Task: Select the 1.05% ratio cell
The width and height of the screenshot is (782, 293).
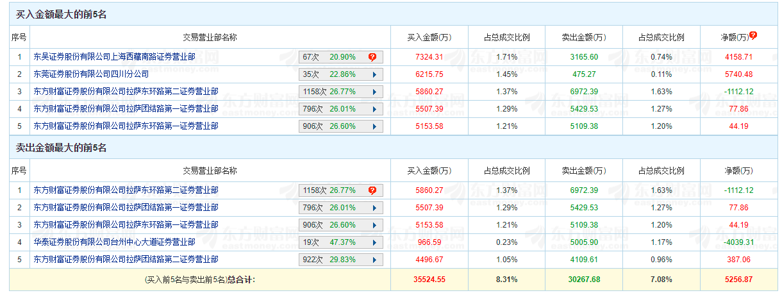Action: [506, 260]
